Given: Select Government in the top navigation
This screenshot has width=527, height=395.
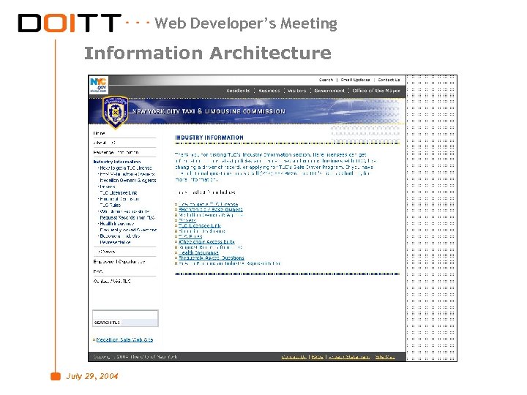Looking at the screenshot, I should coord(329,91).
